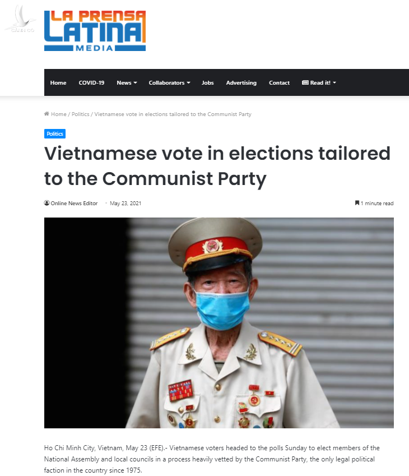
Task: Click the Home text in breadcrumb
Action: click(59, 114)
